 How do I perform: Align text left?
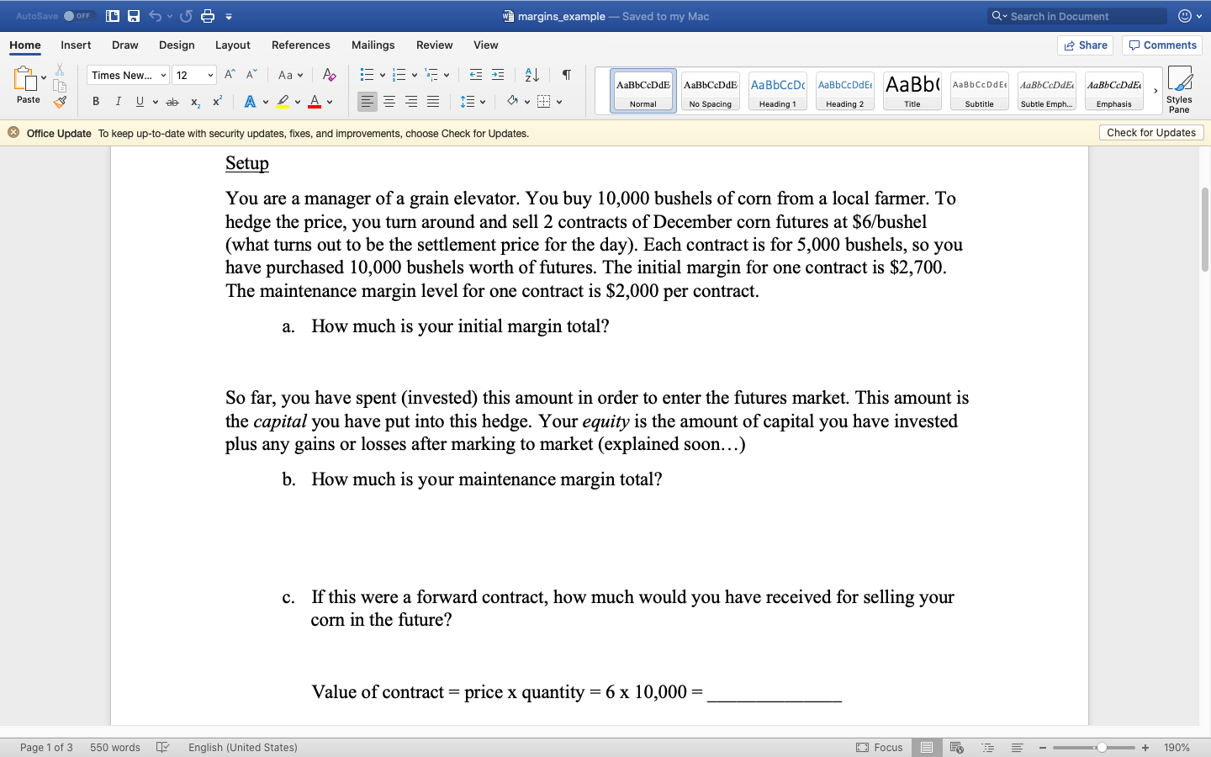point(368,102)
